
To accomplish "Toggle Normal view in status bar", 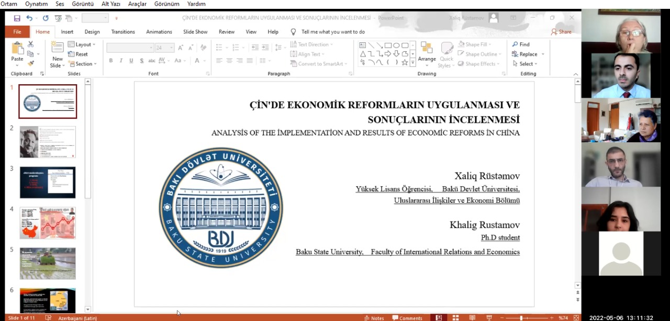I will tap(439, 318).
